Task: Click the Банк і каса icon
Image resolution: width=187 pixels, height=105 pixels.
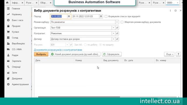Action: pyautogui.click(x=8, y=20)
